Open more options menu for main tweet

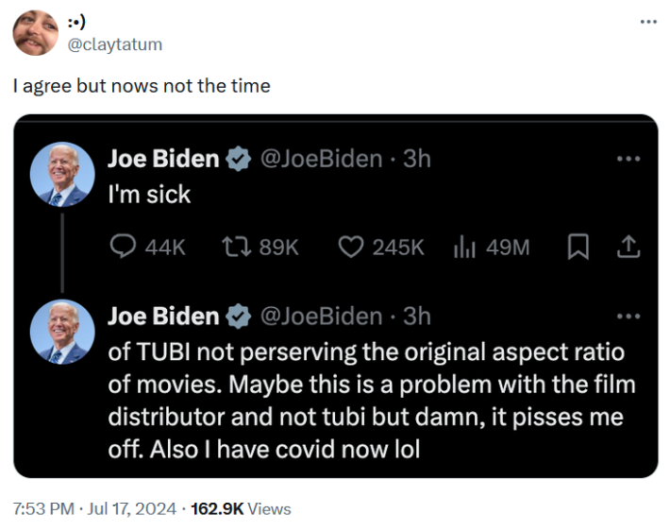[647, 21]
